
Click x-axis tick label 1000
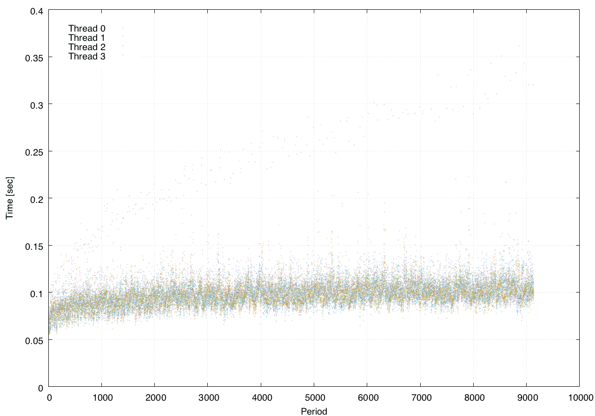tap(102, 397)
